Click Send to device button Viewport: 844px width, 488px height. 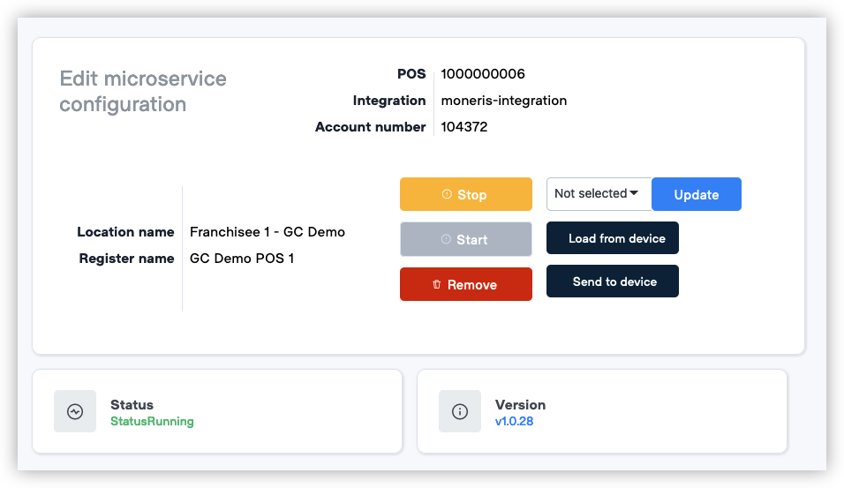[x=613, y=281]
